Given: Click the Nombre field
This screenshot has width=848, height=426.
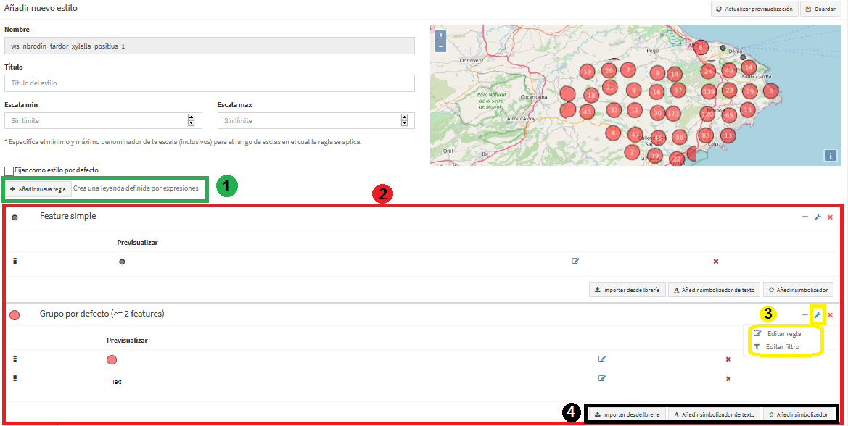Looking at the screenshot, I should pos(210,46).
